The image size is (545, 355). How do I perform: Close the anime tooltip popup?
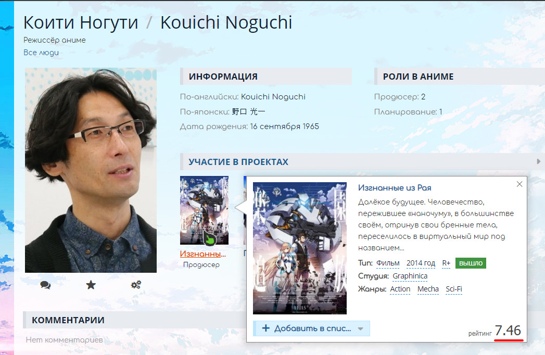click(519, 184)
